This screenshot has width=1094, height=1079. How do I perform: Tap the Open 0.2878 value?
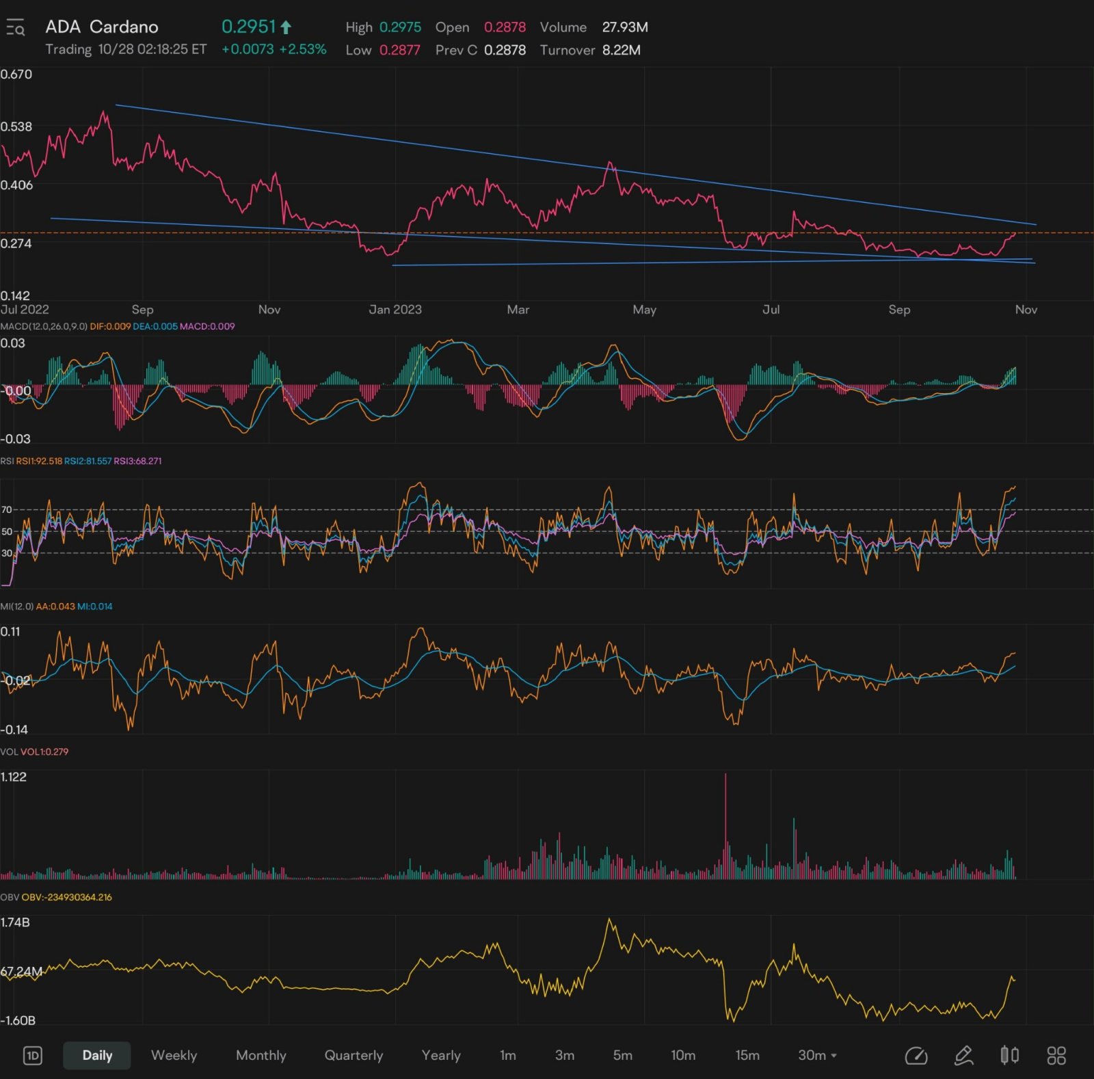point(505,27)
